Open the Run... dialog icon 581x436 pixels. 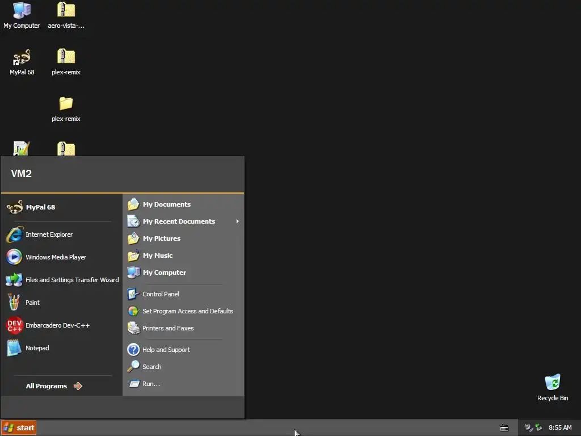click(133, 384)
